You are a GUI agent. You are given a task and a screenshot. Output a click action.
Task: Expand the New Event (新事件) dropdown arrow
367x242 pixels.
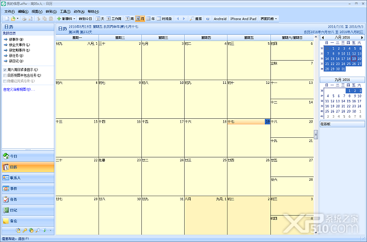tap(74, 19)
